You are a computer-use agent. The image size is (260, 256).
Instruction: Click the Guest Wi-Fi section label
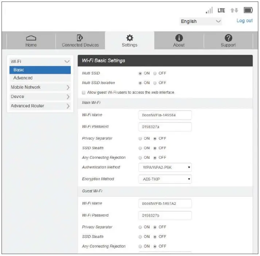92,191
